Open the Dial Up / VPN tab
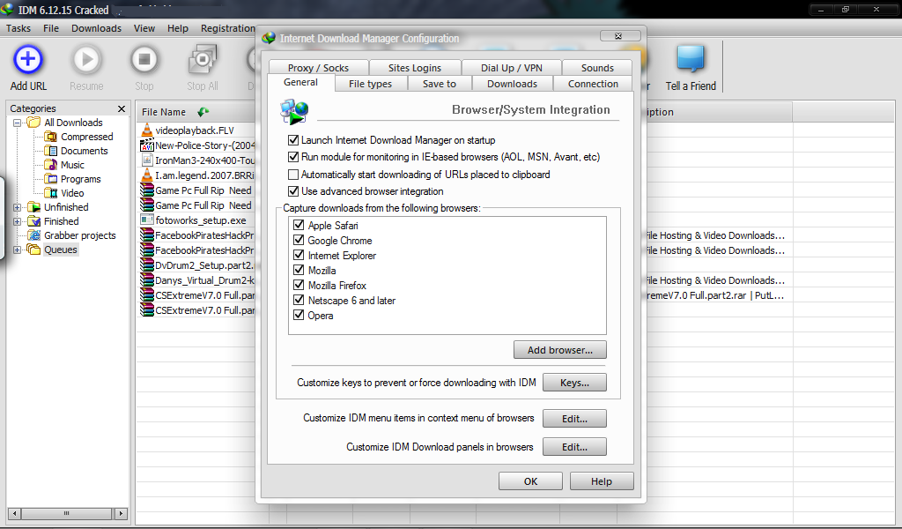Image resolution: width=902 pixels, height=529 pixels. tap(512, 67)
